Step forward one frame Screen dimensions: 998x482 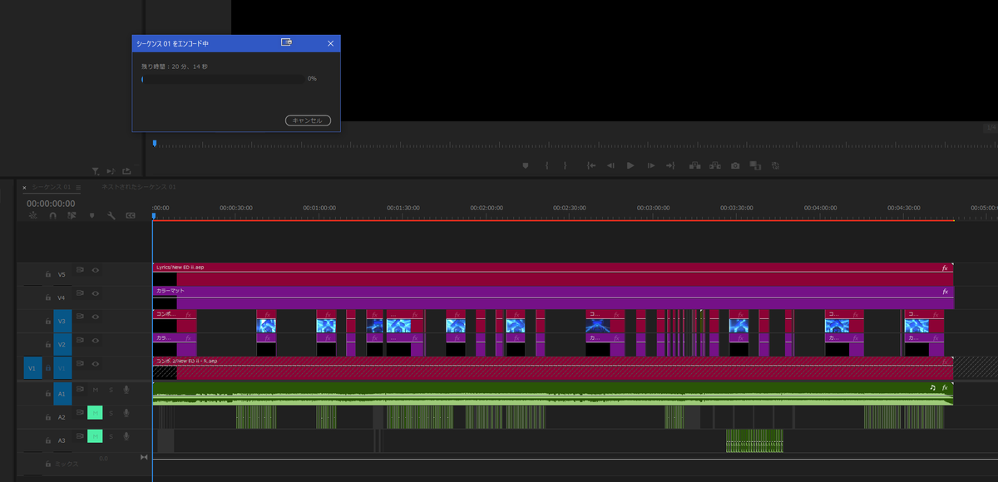(x=651, y=165)
